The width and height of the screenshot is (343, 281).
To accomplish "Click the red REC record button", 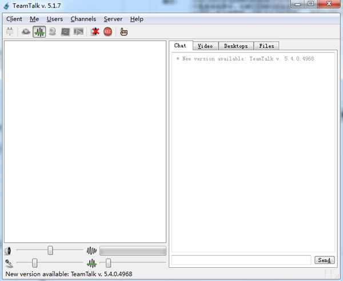I will [107, 31].
